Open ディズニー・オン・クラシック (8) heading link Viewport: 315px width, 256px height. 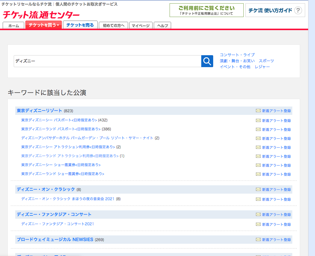click(x=46, y=189)
